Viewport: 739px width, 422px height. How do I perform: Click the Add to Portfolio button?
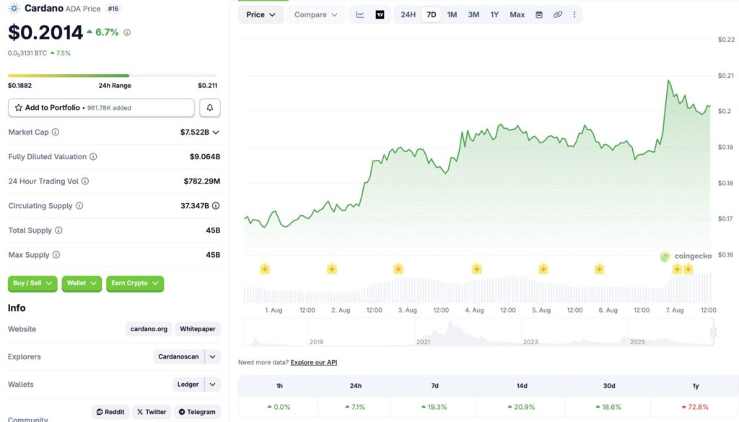101,108
